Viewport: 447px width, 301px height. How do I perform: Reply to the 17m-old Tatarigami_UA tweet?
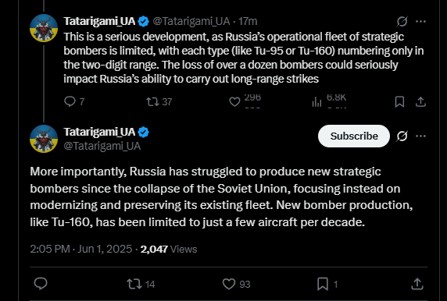[x=74, y=101]
